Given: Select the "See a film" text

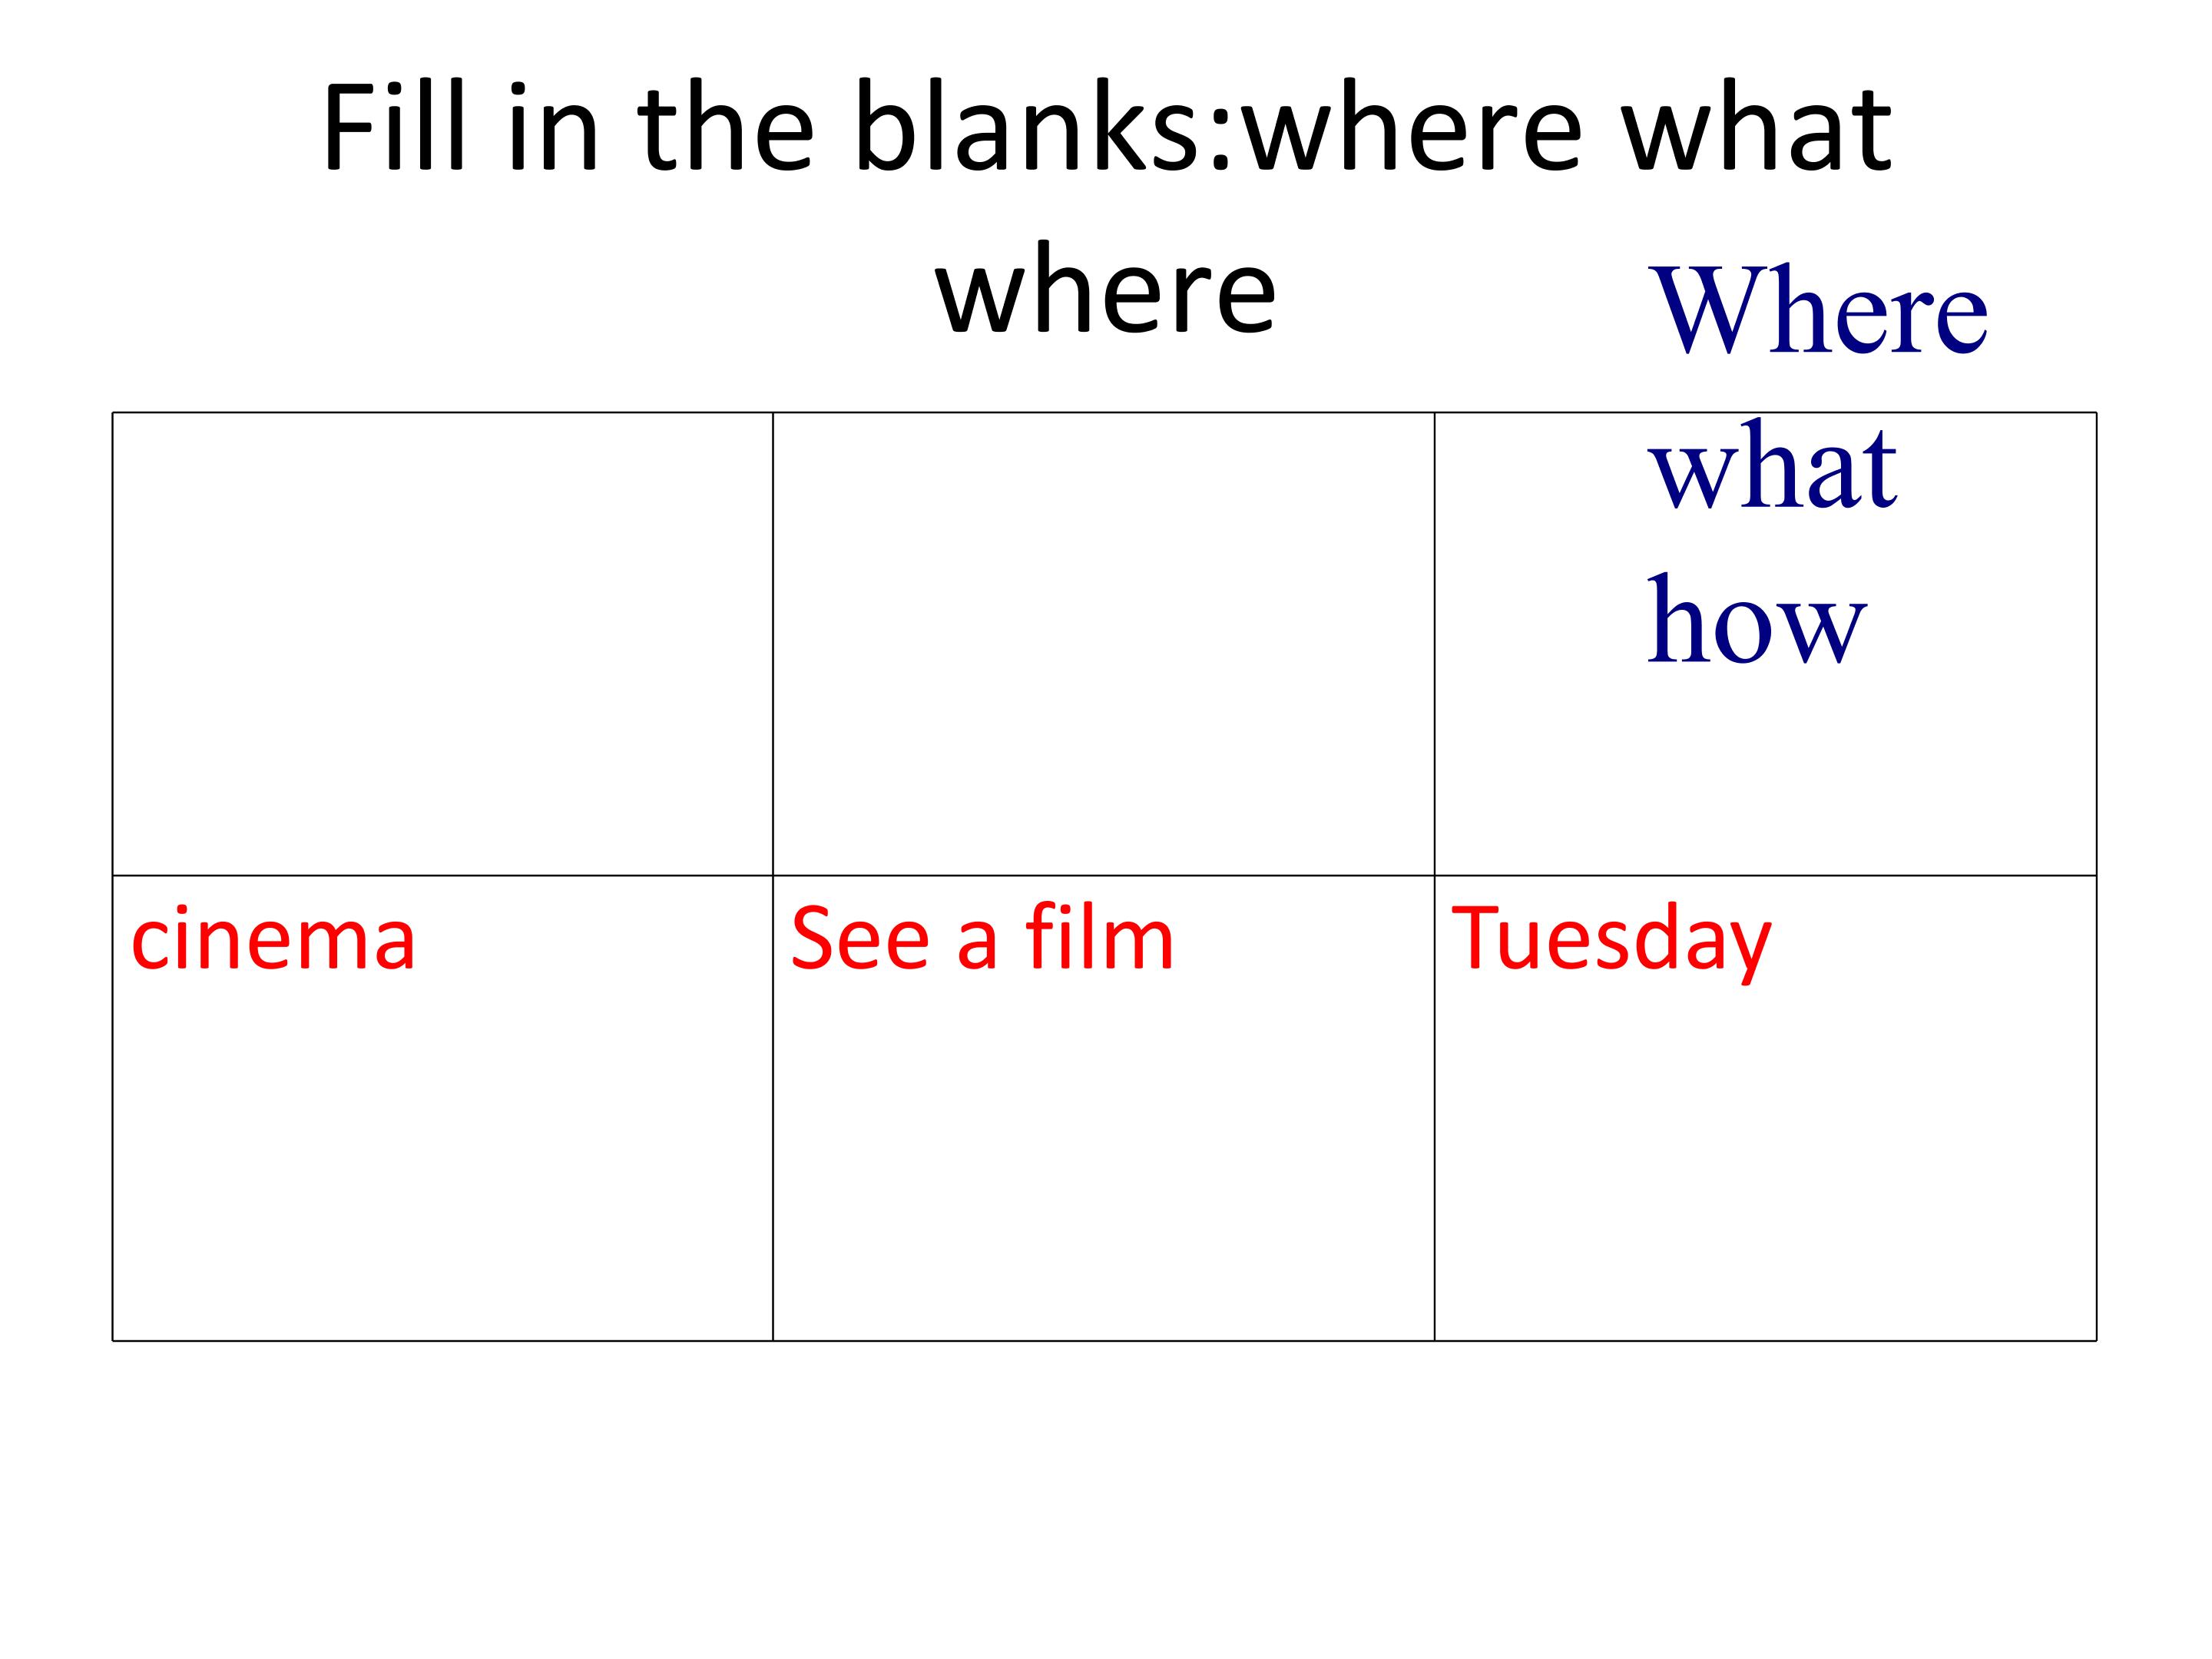Looking at the screenshot, I should [x=982, y=938].
